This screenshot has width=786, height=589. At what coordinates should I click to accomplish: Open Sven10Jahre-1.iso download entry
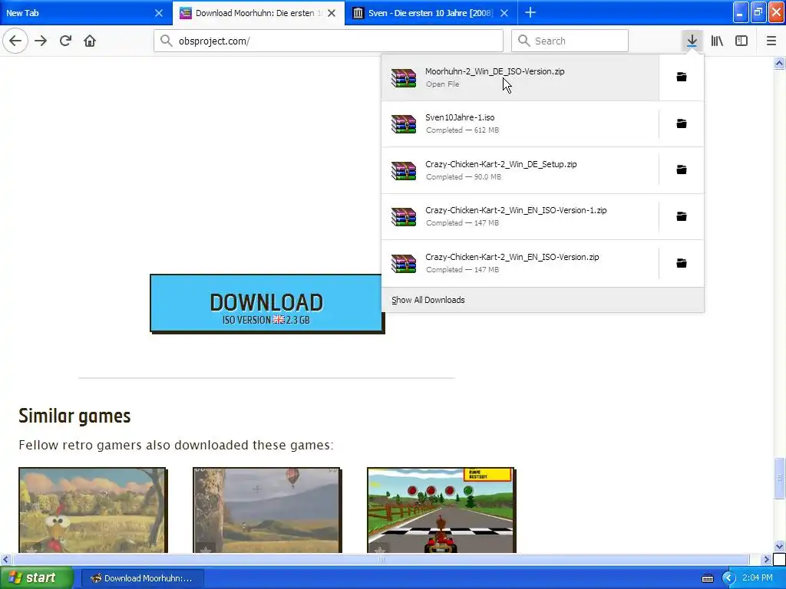click(x=520, y=123)
